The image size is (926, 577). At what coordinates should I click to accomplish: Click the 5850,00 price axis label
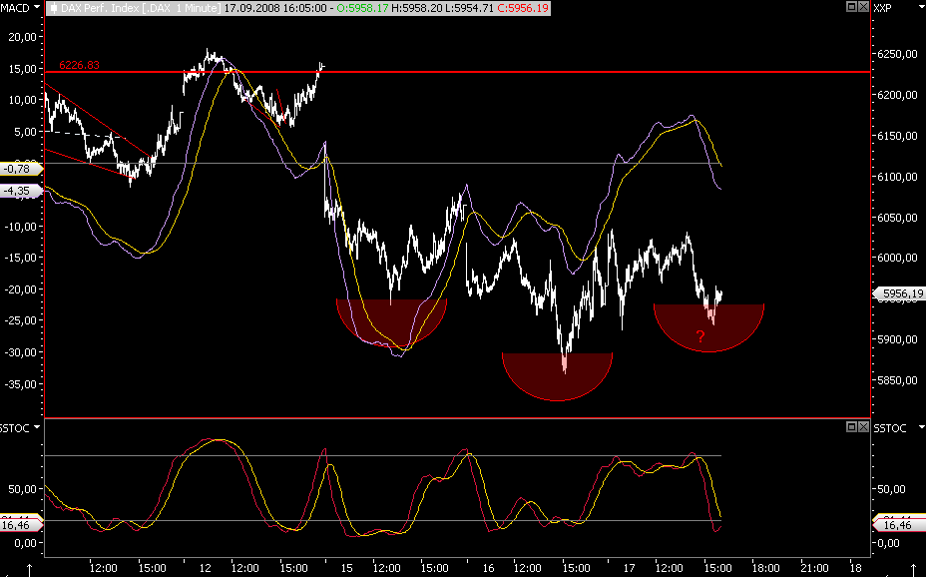point(898,380)
